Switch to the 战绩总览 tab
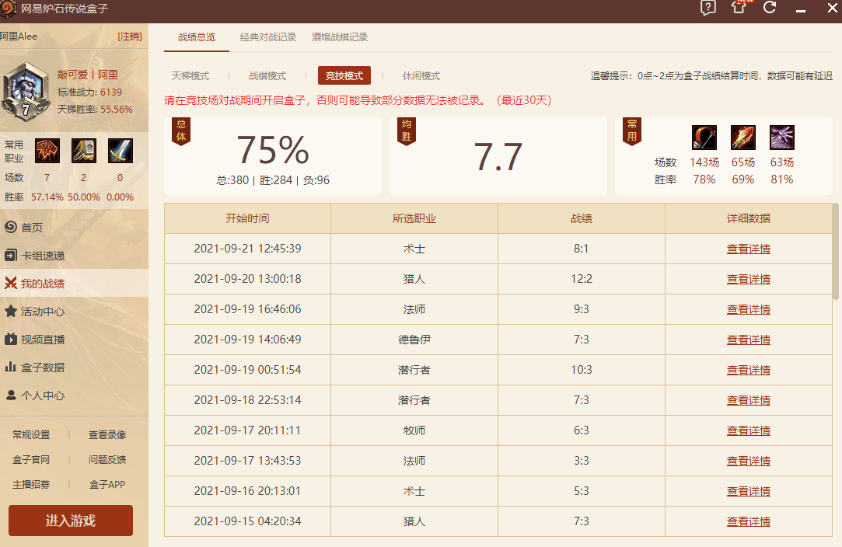This screenshot has width=842, height=547. [x=197, y=37]
